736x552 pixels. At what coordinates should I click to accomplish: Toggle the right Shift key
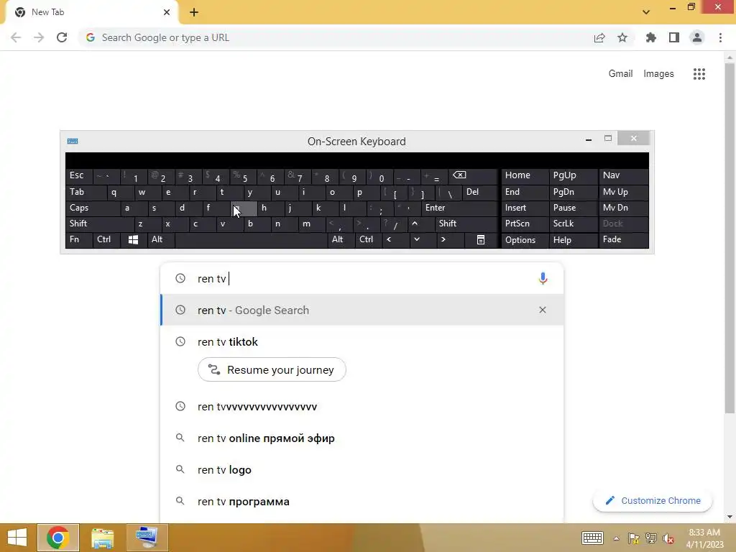466,224
